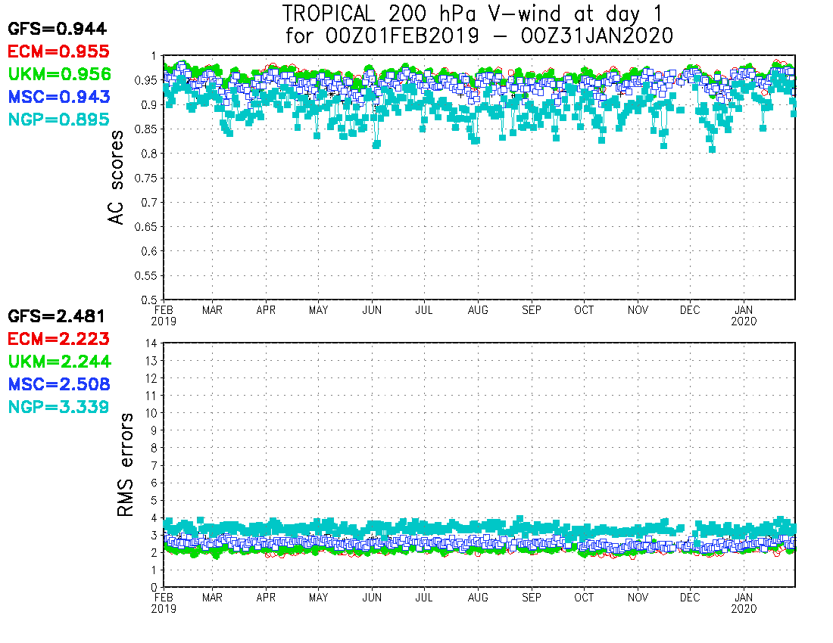Click the 0.75 tick on AC scores axis

pos(145,179)
